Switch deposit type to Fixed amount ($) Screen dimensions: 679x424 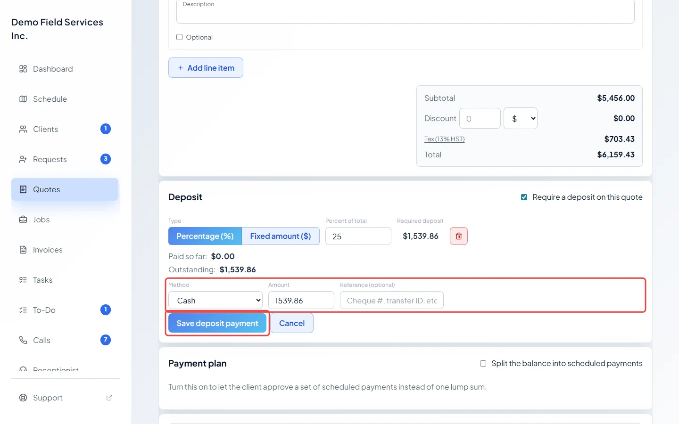pyautogui.click(x=281, y=236)
